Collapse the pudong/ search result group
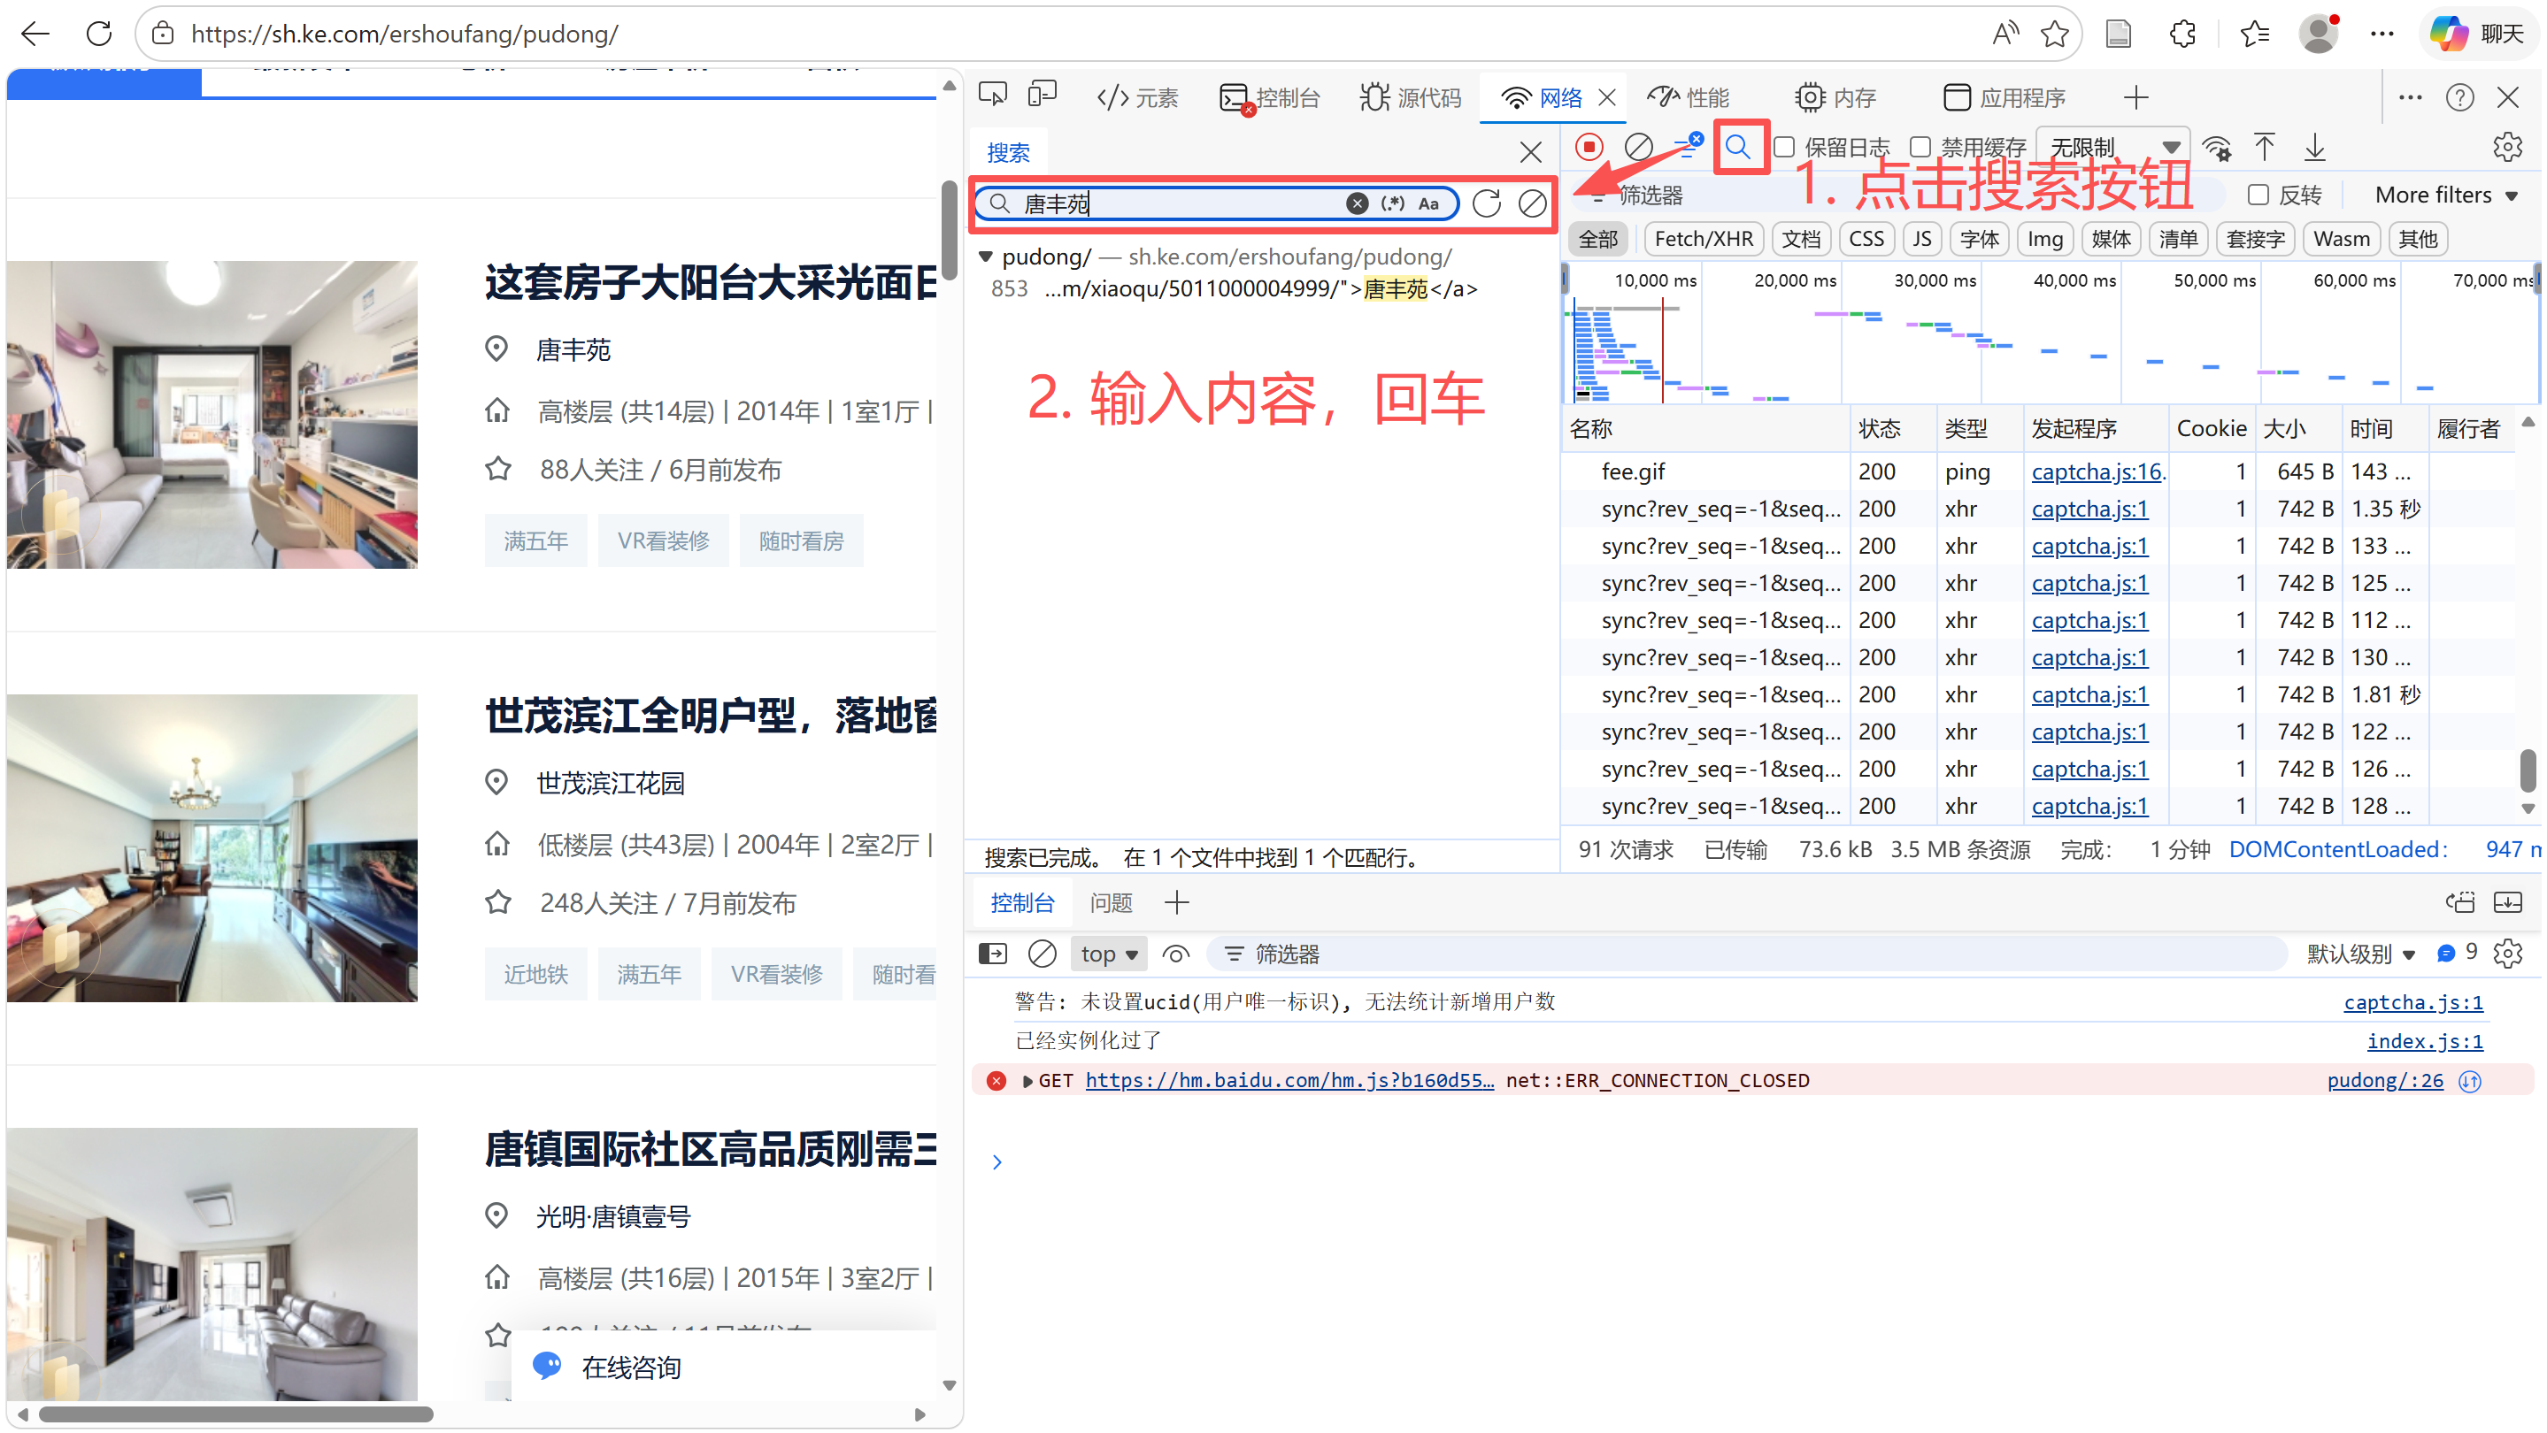Screen dimensions: 2547x1433 point(986,257)
